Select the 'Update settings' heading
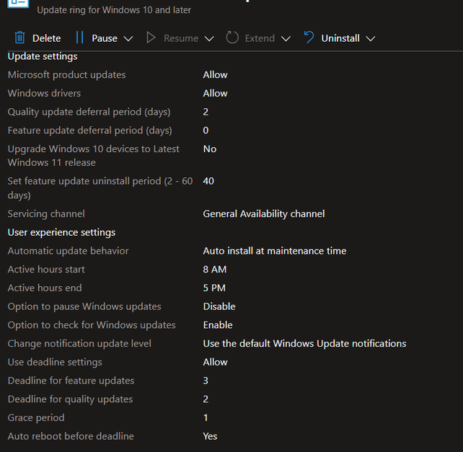Viewport: 463px width, 452px height. point(43,56)
